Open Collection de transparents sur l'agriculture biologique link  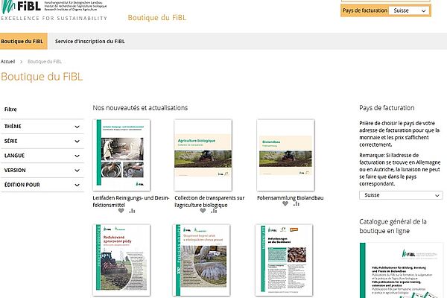[209, 201]
